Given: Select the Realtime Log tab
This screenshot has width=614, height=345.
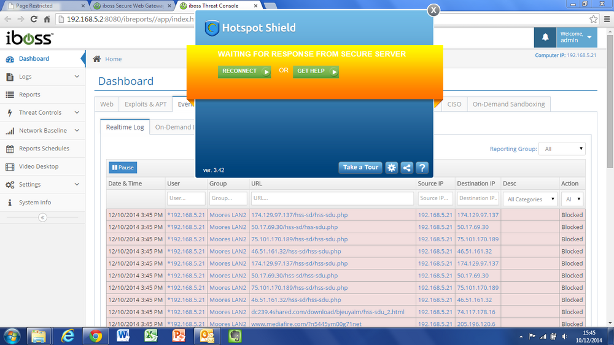Looking at the screenshot, I should coord(125,127).
